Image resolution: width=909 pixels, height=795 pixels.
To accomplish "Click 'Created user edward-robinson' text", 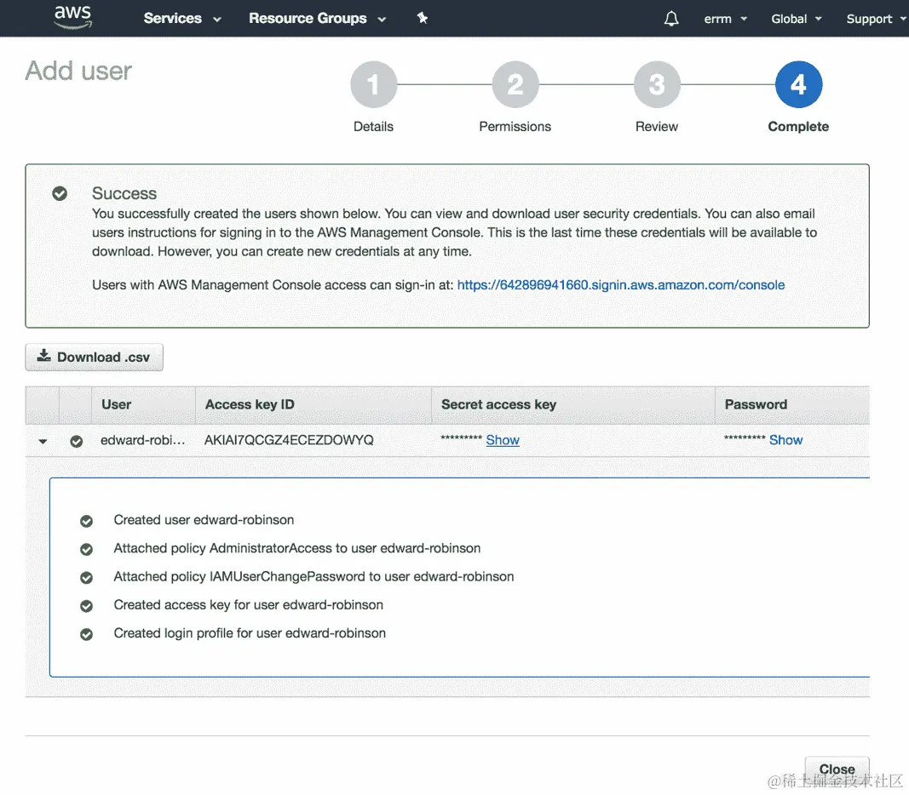I will coord(204,520).
